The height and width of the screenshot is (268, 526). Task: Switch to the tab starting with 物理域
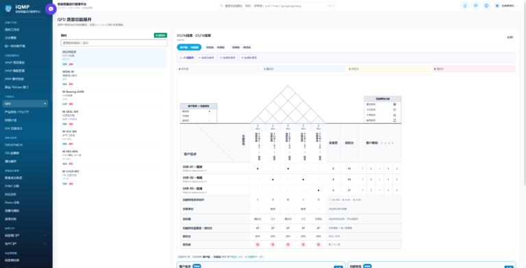241,47
